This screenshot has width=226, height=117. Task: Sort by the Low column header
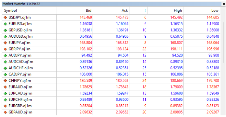(202, 10)
